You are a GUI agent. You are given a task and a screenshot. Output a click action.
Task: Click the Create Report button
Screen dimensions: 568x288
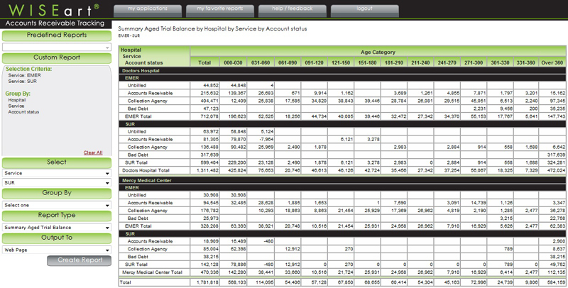click(x=79, y=260)
